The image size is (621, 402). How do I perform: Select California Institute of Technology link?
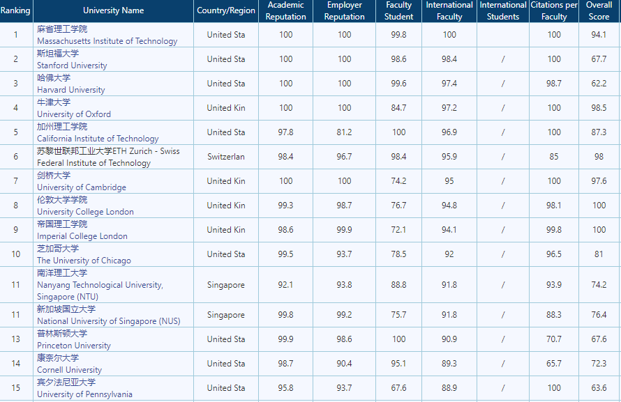click(x=98, y=139)
